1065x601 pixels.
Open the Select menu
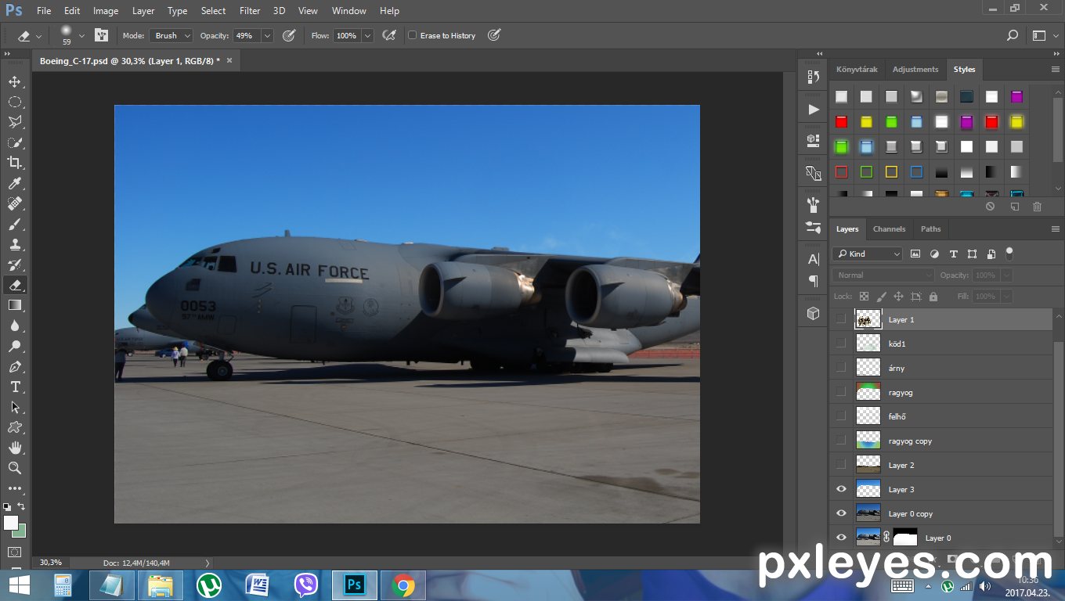pyautogui.click(x=213, y=11)
